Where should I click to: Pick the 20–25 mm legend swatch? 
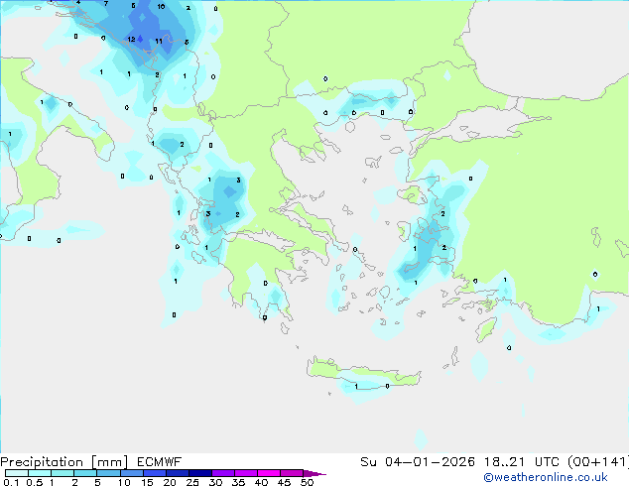(177, 473)
